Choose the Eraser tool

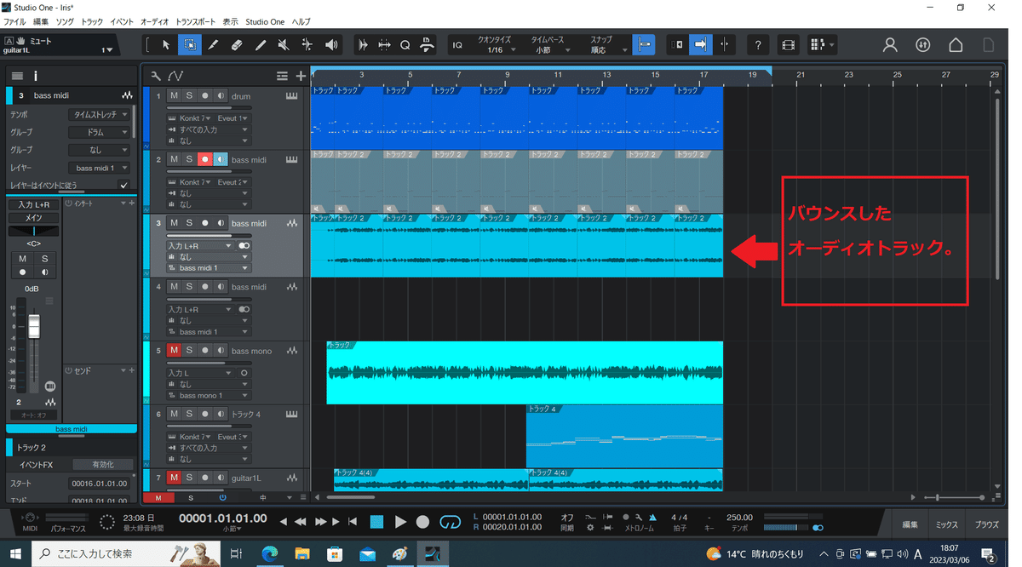point(237,44)
